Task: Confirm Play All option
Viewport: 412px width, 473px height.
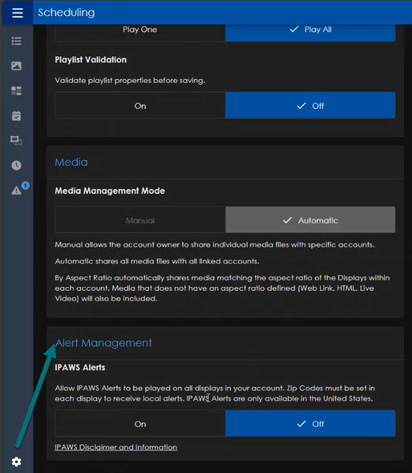Action: pyautogui.click(x=310, y=29)
